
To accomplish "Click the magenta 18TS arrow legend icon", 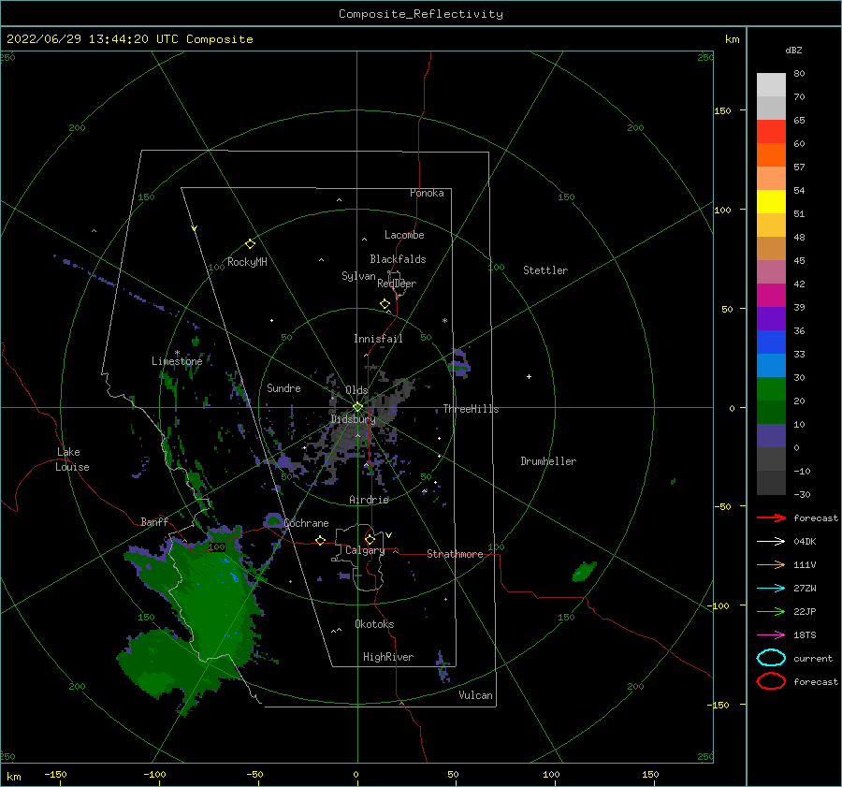I will [x=771, y=635].
